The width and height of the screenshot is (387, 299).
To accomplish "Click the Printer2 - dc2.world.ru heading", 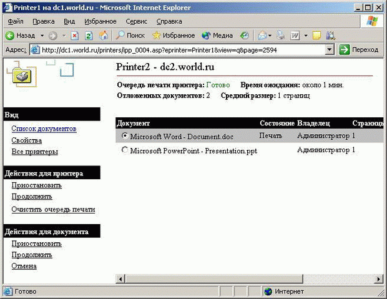I will point(165,67).
